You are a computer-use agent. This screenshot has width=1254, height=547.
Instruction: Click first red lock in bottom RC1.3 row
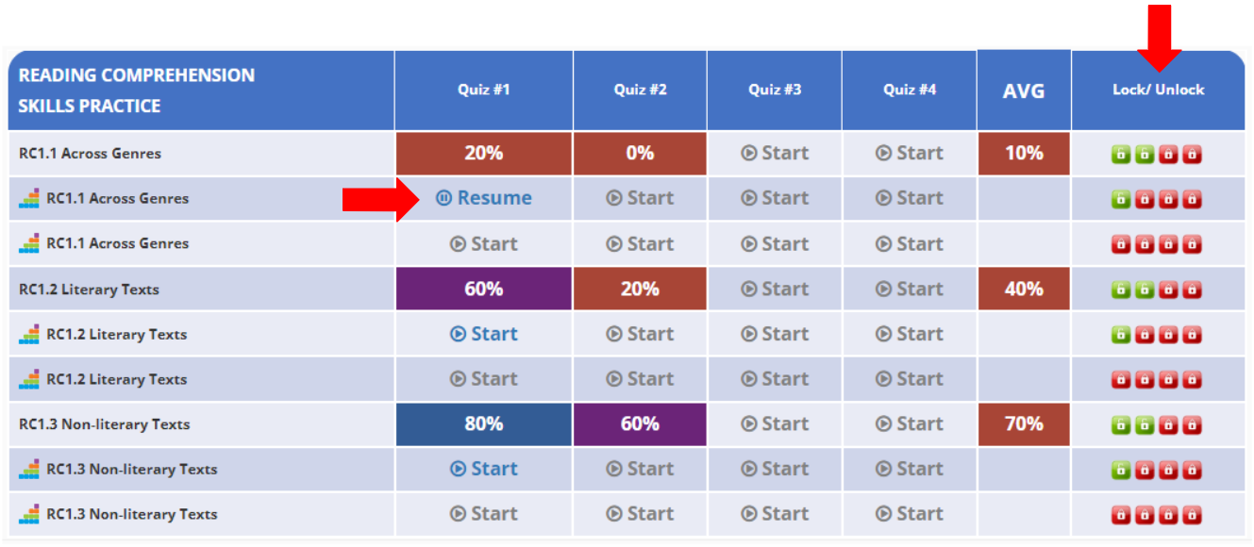click(x=1120, y=515)
